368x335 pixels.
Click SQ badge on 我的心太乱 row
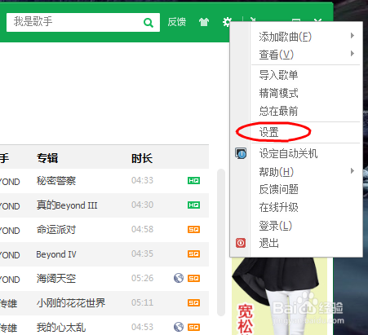click(193, 327)
